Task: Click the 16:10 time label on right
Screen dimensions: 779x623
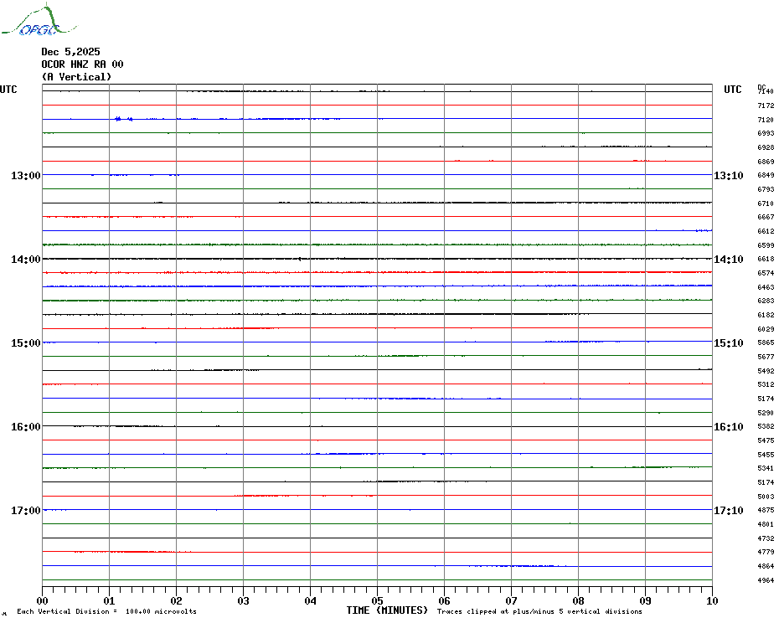Action: pyautogui.click(x=728, y=427)
